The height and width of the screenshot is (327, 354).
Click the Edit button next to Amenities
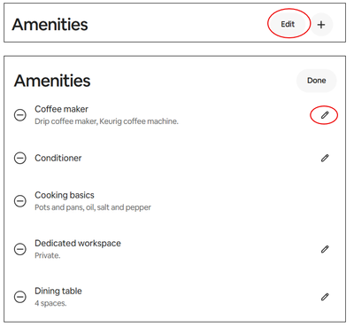point(288,24)
